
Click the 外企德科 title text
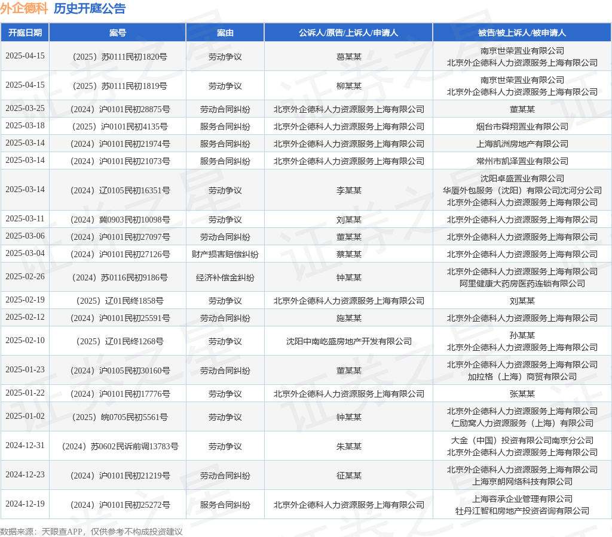coord(24,8)
